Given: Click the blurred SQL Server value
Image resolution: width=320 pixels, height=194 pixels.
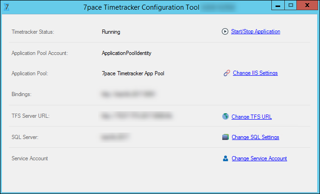Looking at the screenshot, I should click(x=115, y=137).
